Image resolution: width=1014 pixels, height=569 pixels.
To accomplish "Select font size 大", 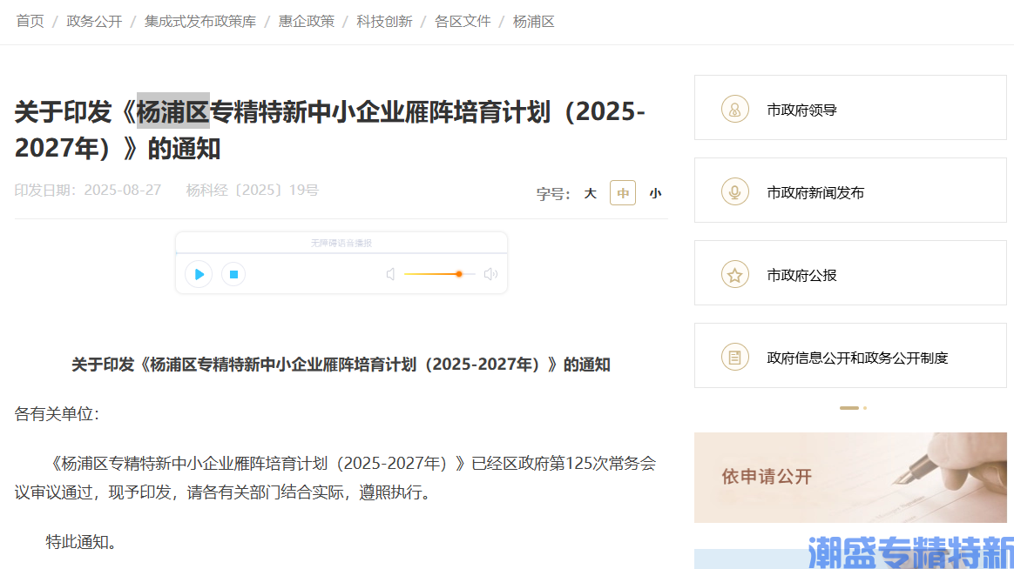I will click(x=590, y=193).
